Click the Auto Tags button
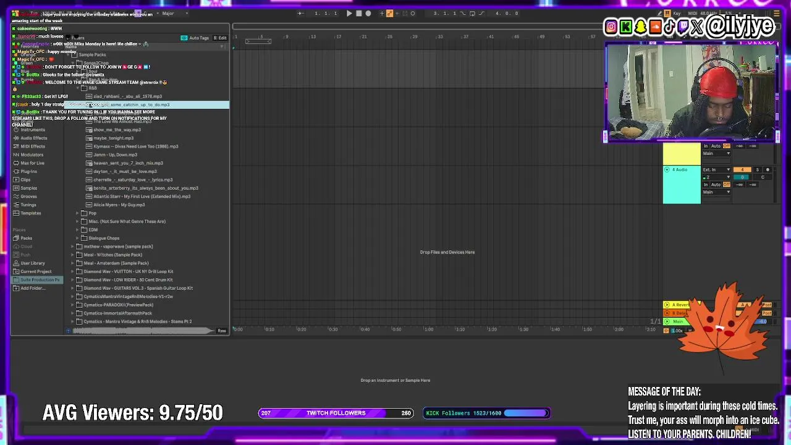791x445 pixels. (195, 38)
